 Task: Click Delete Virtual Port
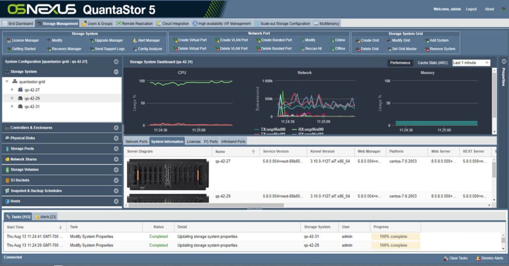(189, 49)
